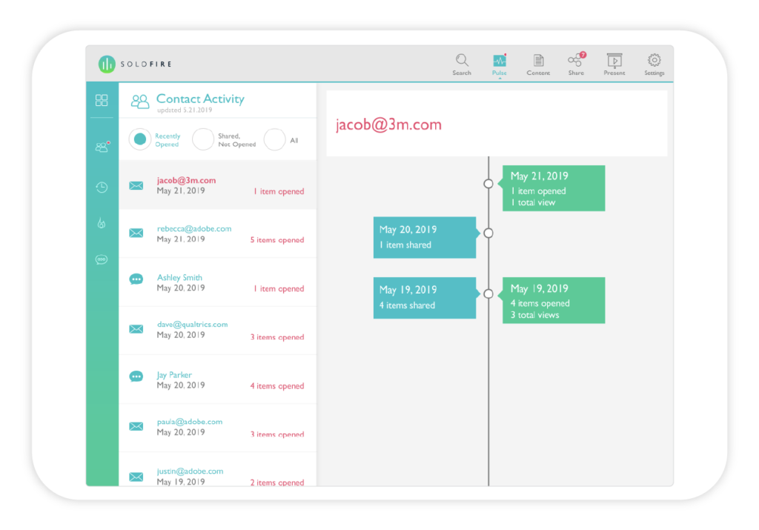
Task: Open the Share section with notification badge
Action: 576,64
